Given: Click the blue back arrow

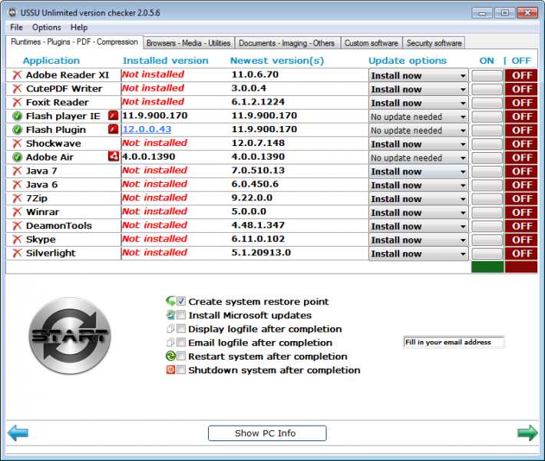Looking at the screenshot, I should [x=18, y=433].
